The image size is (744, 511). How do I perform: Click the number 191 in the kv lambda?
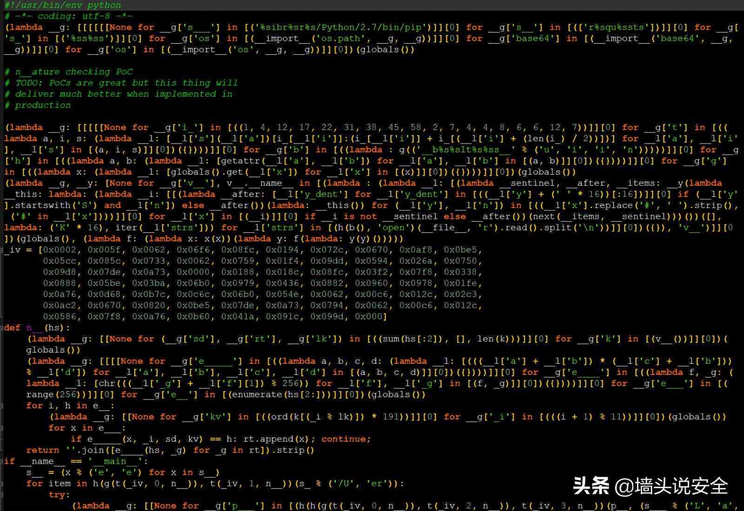click(391, 418)
